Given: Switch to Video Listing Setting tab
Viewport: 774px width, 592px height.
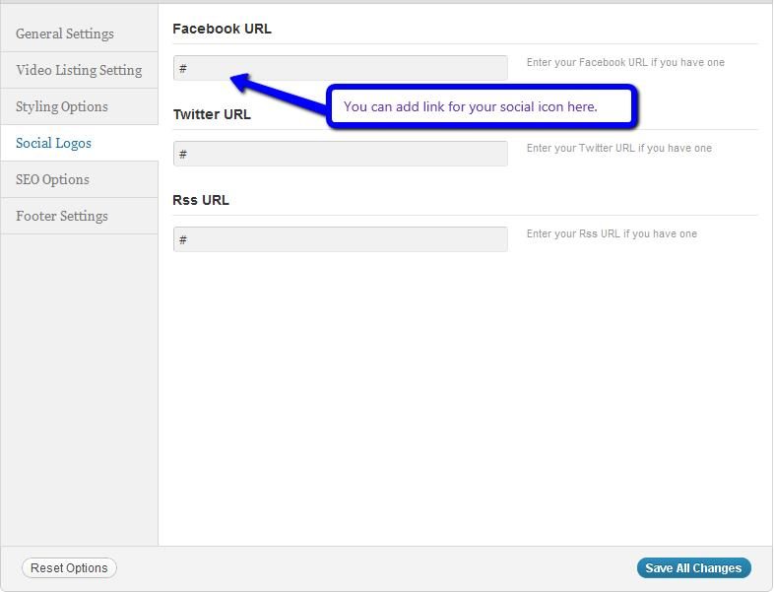Looking at the screenshot, I should point(79,70).
